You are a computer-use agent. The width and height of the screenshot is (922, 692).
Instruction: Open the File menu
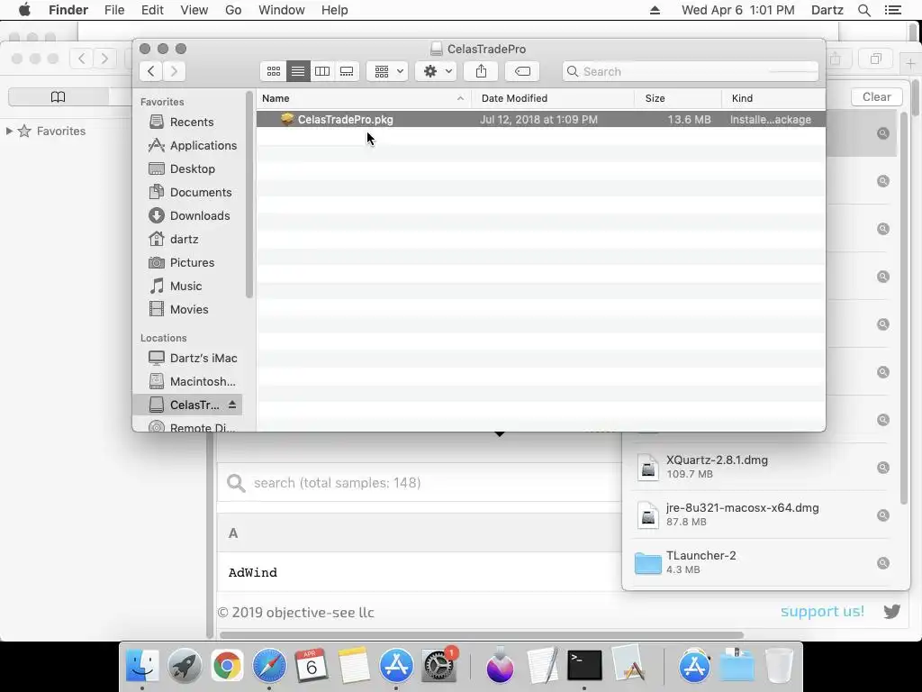click(x=114, y=10)
